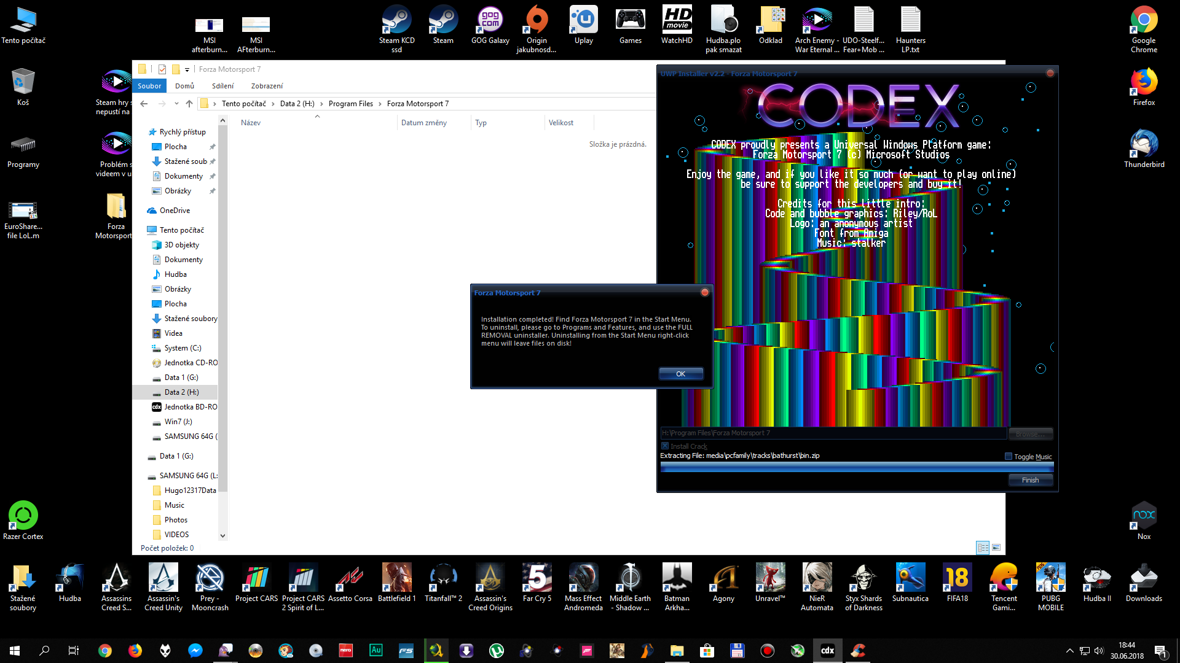The image size is (1180, 663).
Task: Open Thunderbird desktop shortcut
Action: click(x=1144, y=149)
